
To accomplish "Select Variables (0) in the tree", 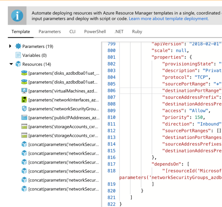I will click(x=34, y=55).
